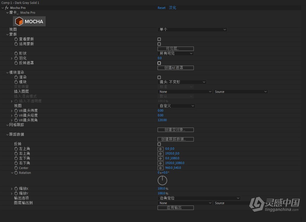Click stopwatch icon beside VR镜头经度
The width and height of the screenshot is (306, 222).
point(16,115)
